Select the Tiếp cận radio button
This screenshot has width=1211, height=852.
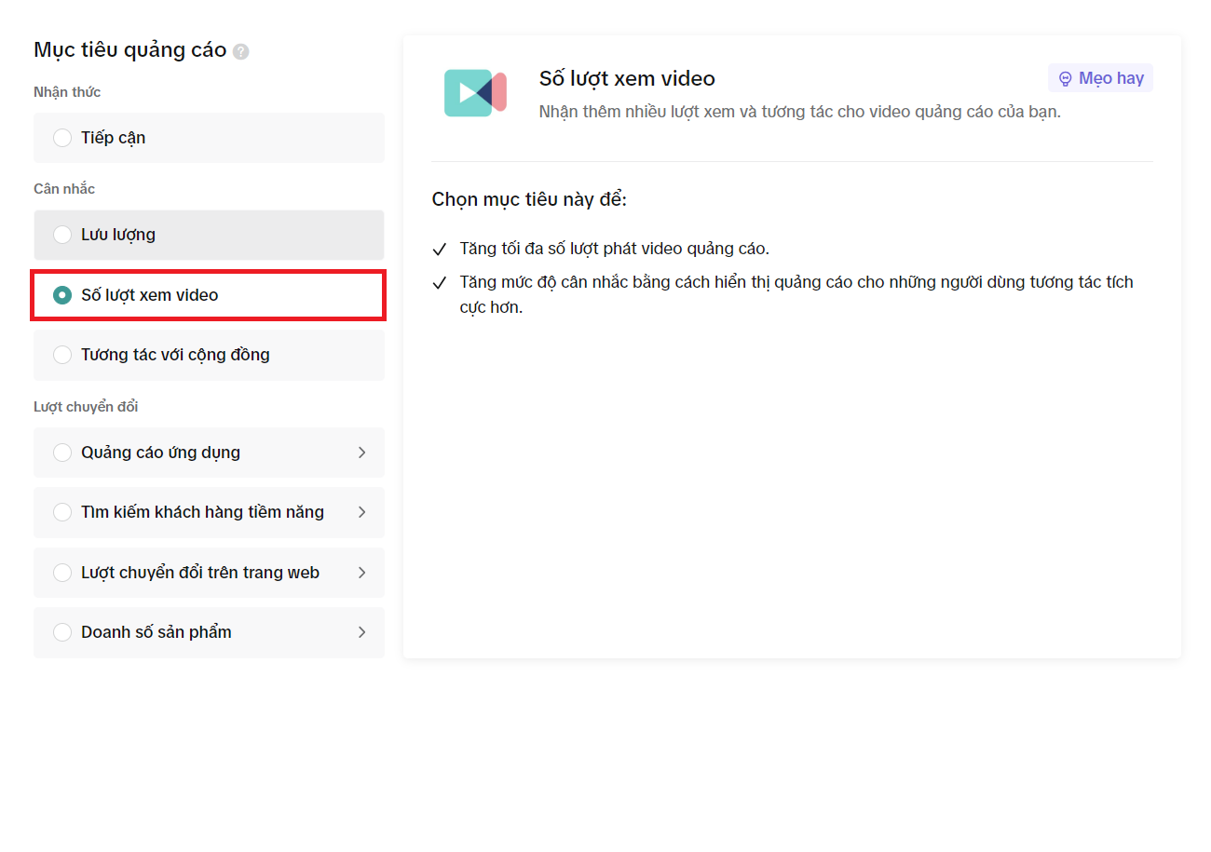click(x=62, y=138)
